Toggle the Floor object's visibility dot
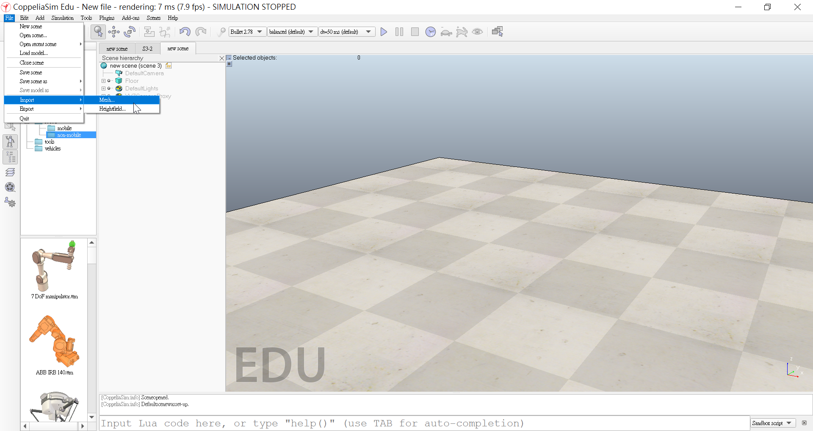813x431 pixels. pyautogui.click(x=109, y=81)
